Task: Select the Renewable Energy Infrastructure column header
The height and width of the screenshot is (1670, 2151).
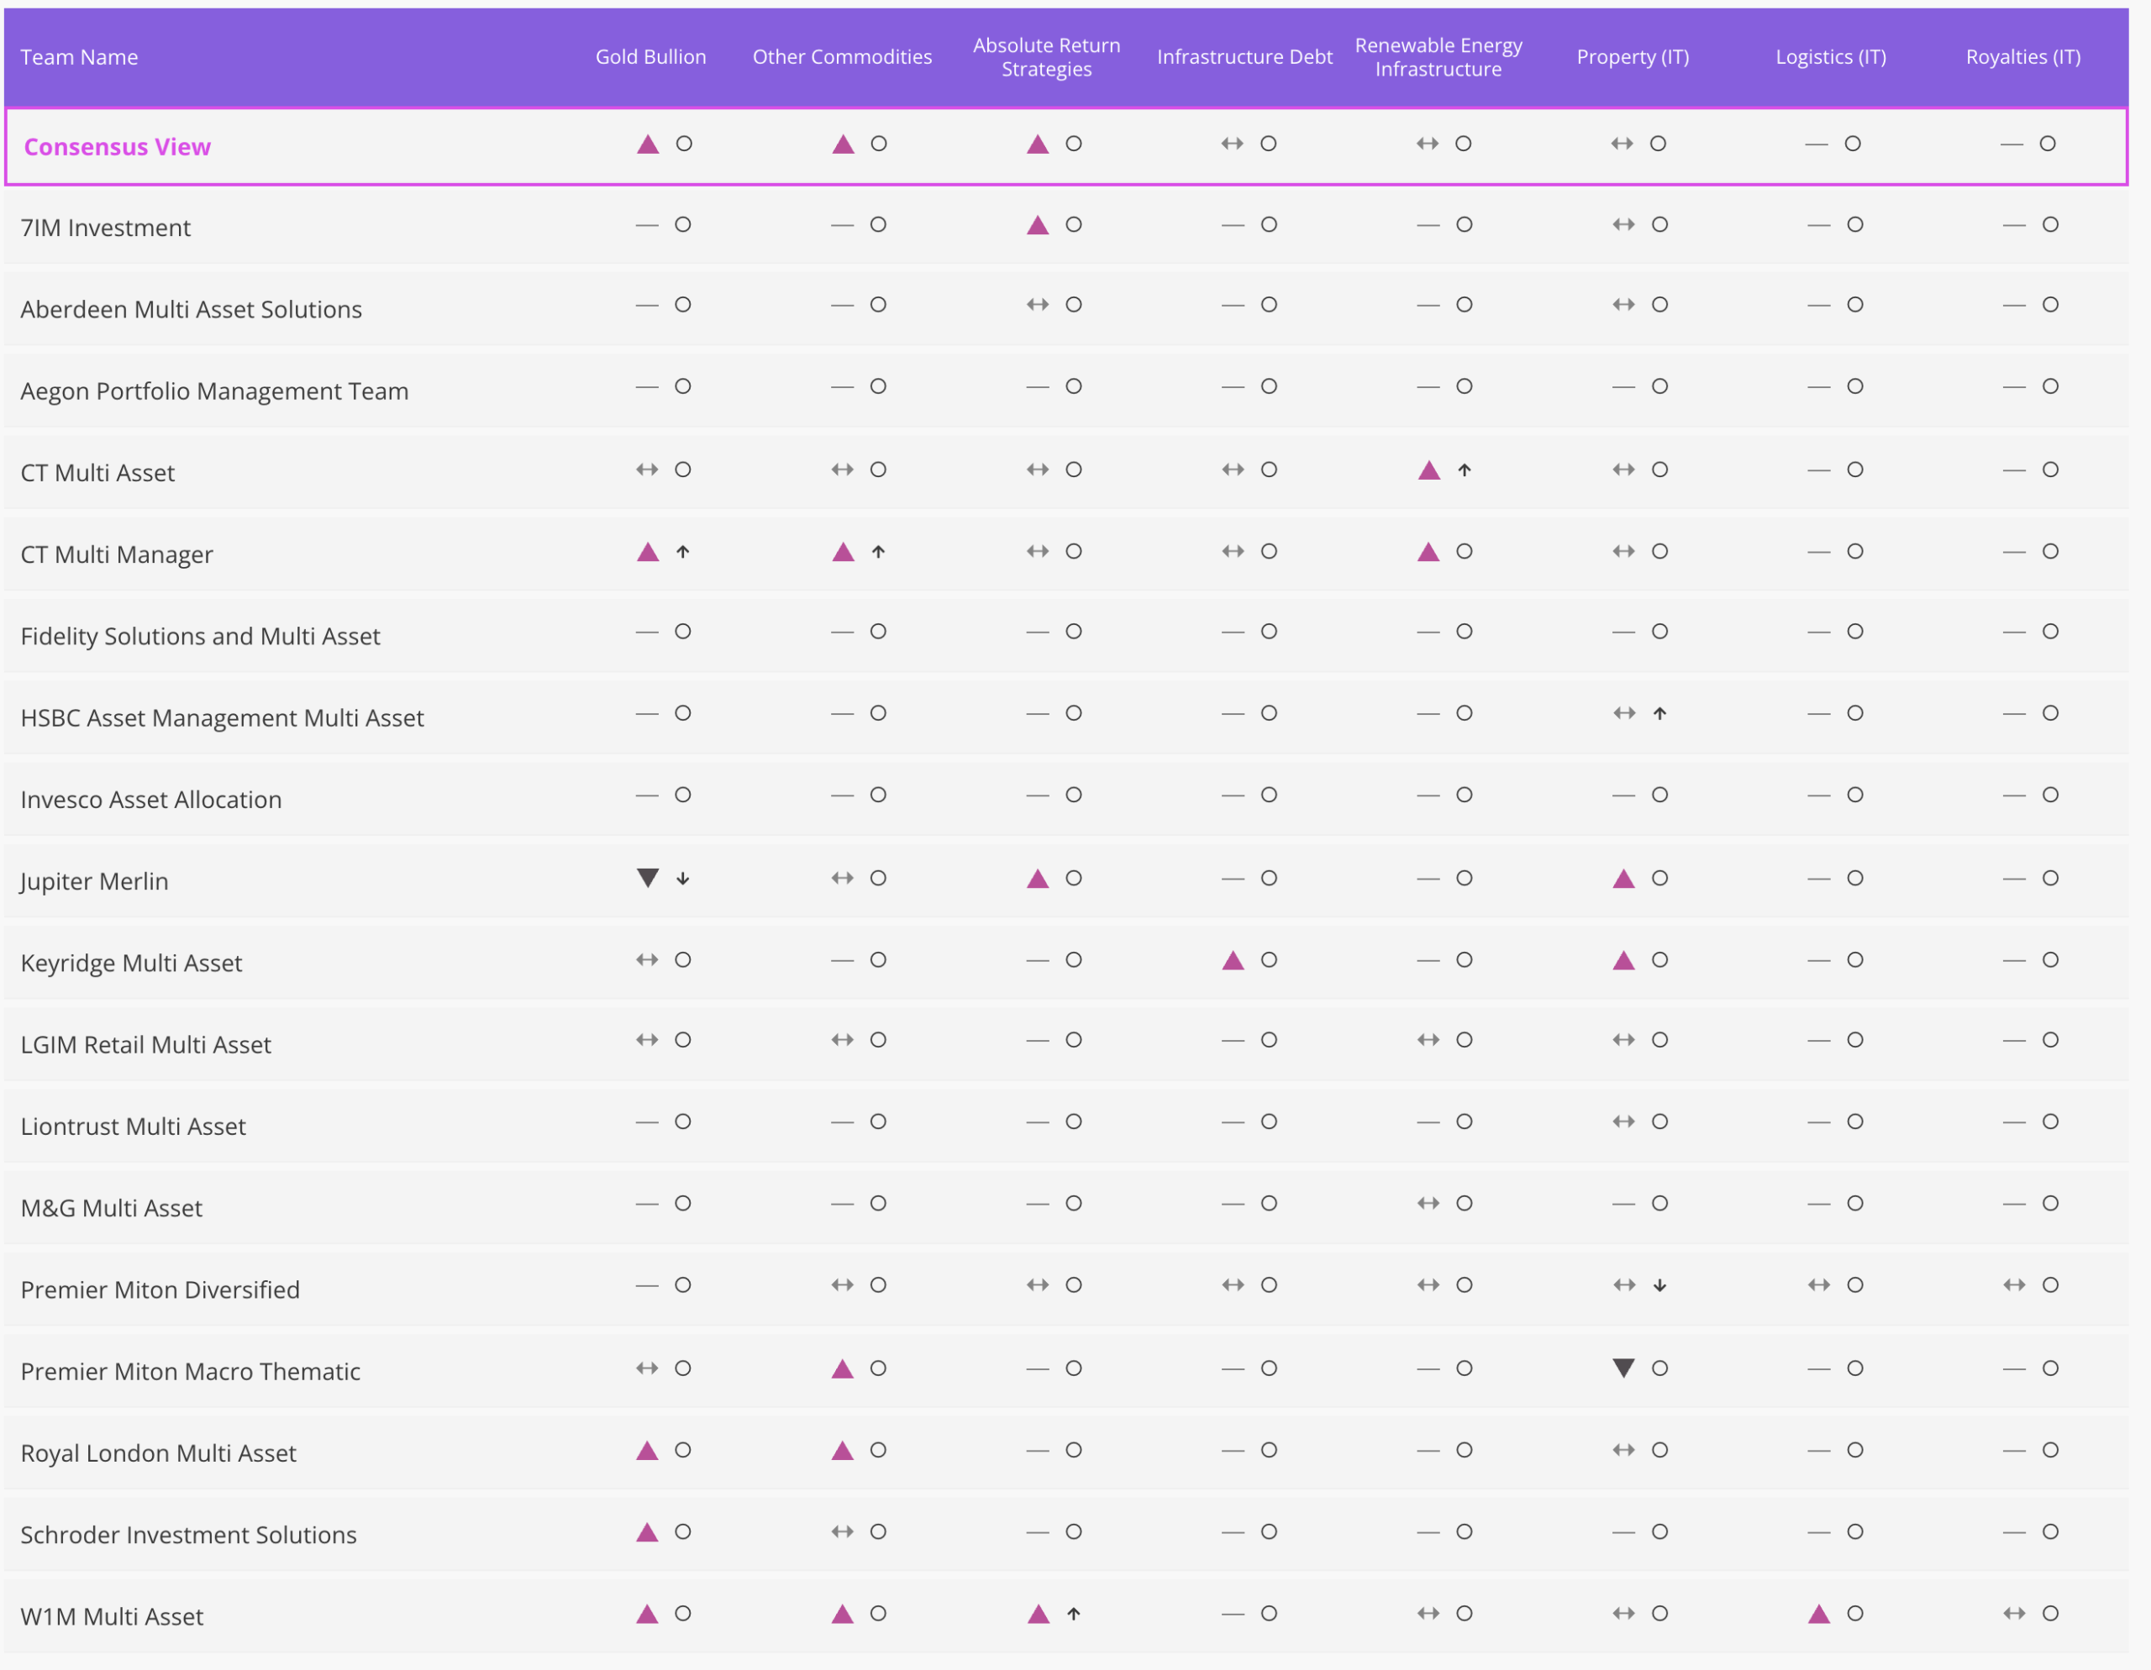Action: click(x=1438, y=57)
